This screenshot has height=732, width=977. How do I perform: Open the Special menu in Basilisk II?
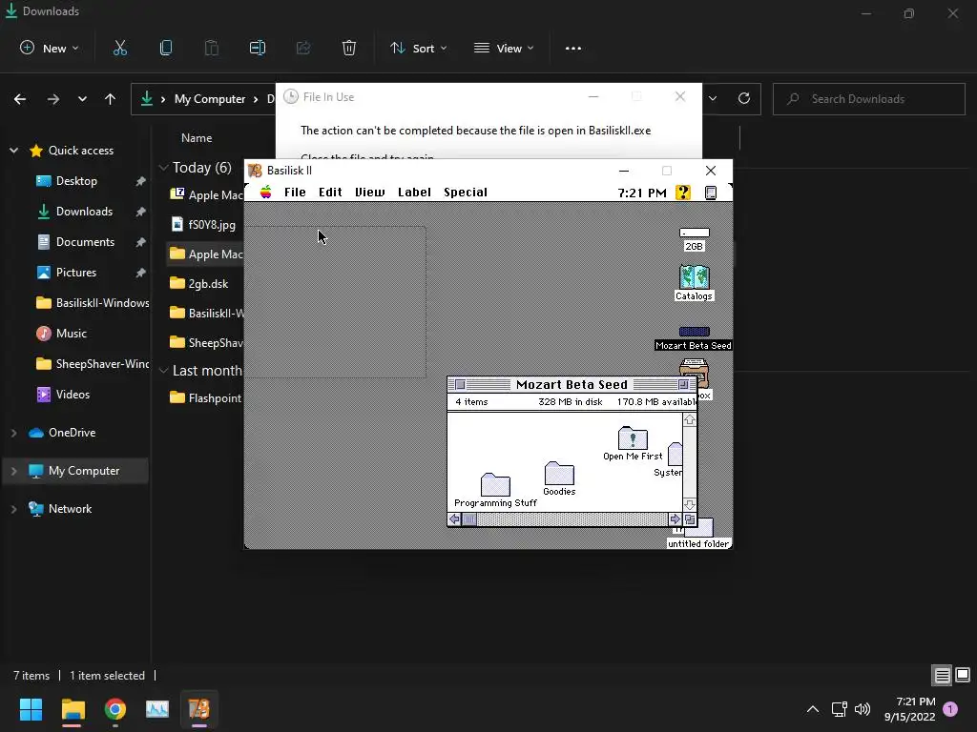tap(466, 192)
